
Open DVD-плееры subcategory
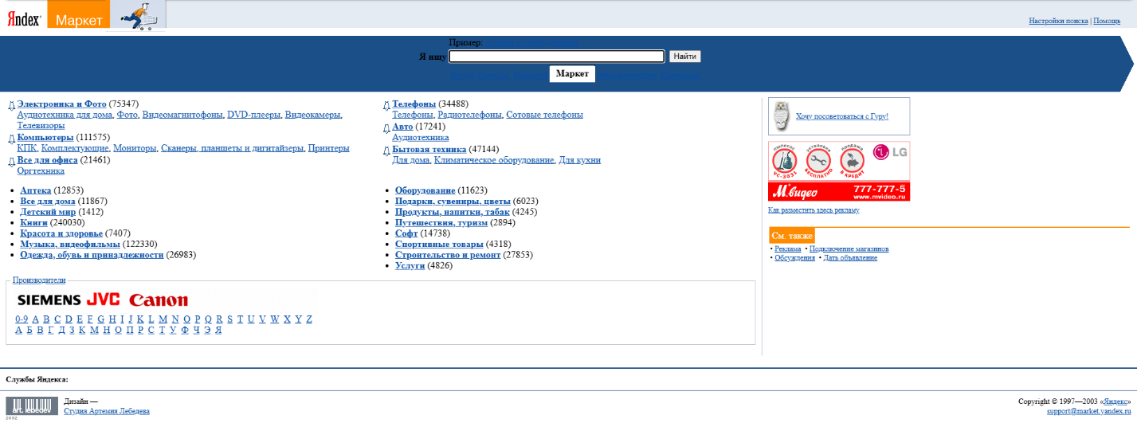(x=253, y=116)
